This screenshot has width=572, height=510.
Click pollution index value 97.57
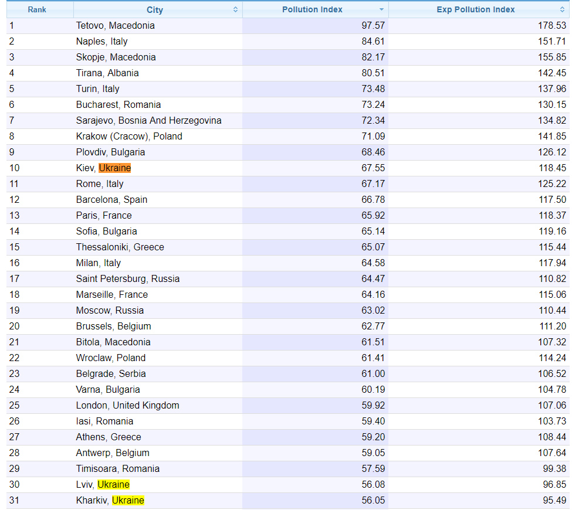click(373, 26)
